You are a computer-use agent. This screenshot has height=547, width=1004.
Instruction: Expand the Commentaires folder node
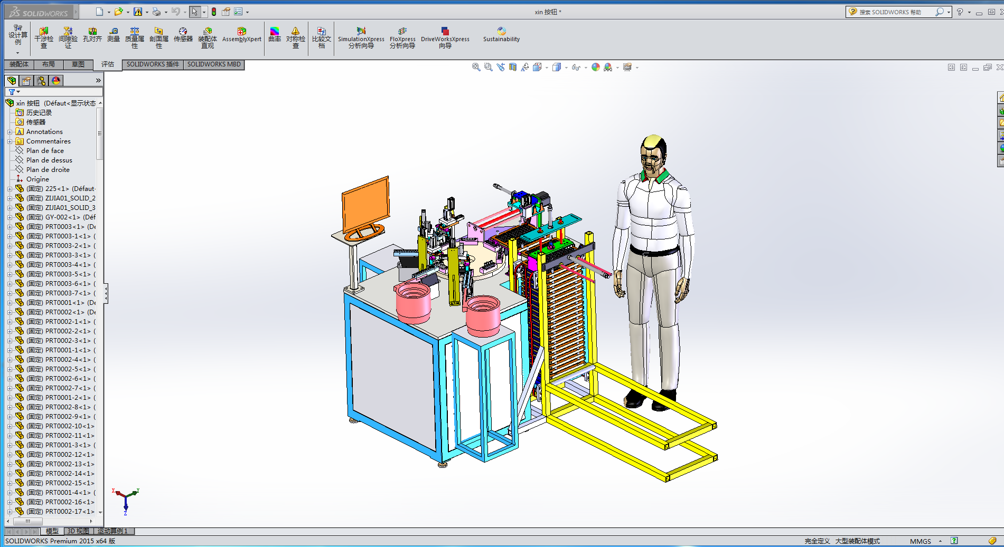[10, 141]
